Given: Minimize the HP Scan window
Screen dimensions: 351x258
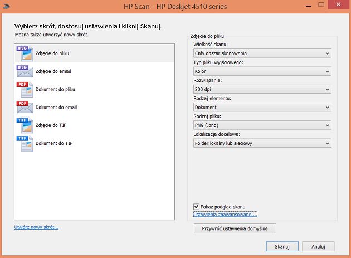Looking at the screenshot, I should [309, 6].
